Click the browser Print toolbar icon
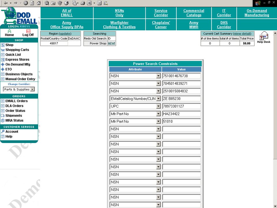This screenshot has height=208, width=277. [83, 3]
